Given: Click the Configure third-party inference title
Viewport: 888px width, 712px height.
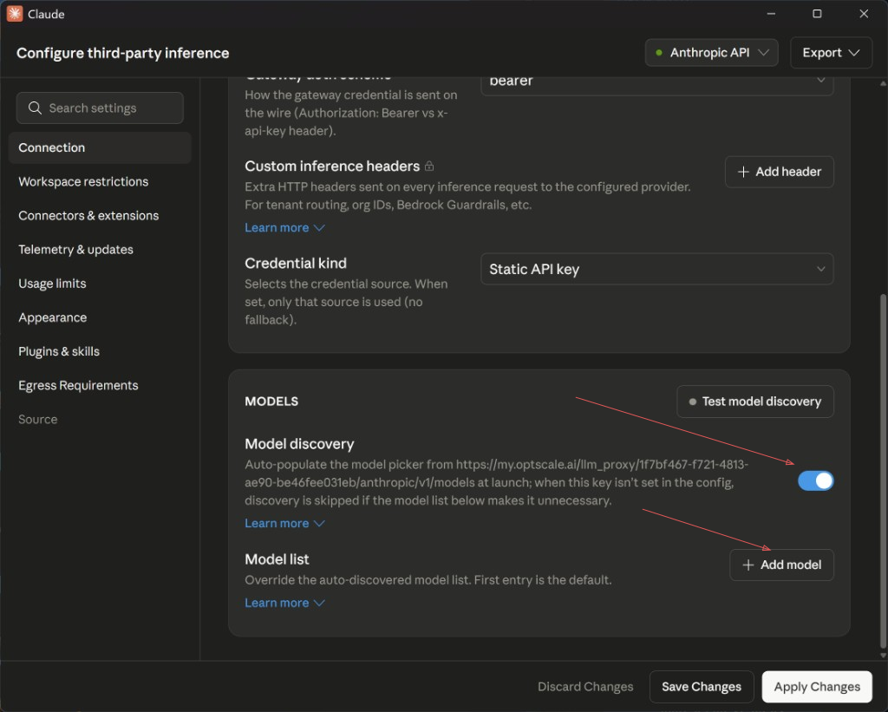Looking at the screenshot, I should pos(123,53).
